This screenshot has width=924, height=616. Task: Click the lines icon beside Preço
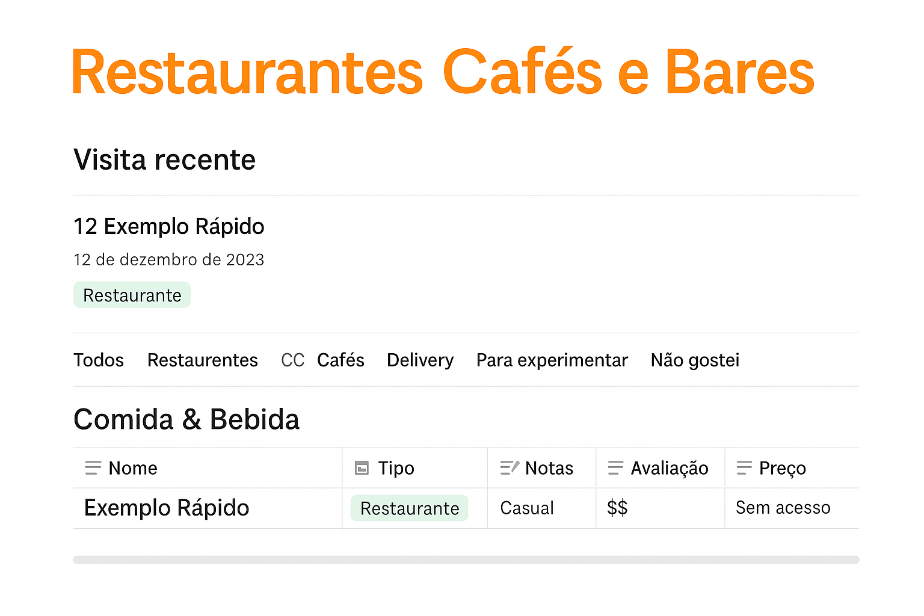tap(745, 468)
